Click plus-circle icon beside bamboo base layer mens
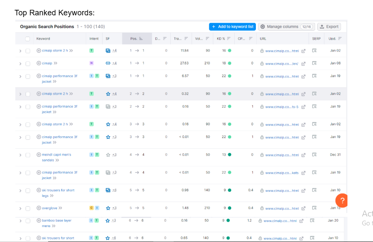Viewport: 373px width, 242px height. [39, 220]
